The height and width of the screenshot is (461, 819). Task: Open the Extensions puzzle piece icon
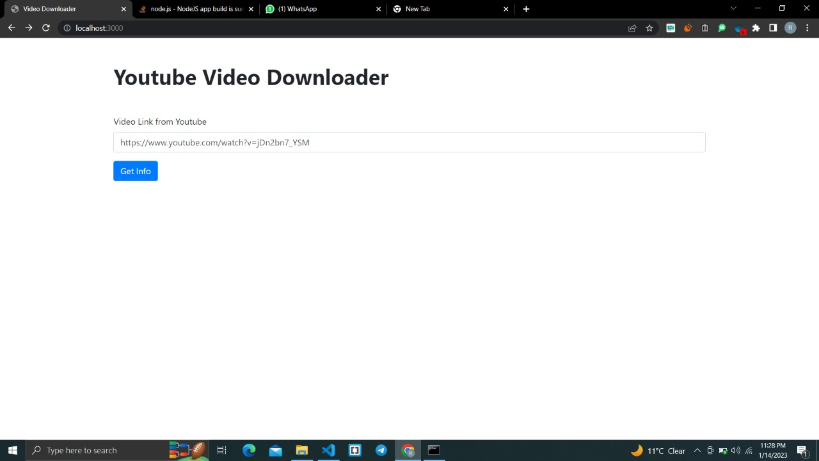(756, 28)
